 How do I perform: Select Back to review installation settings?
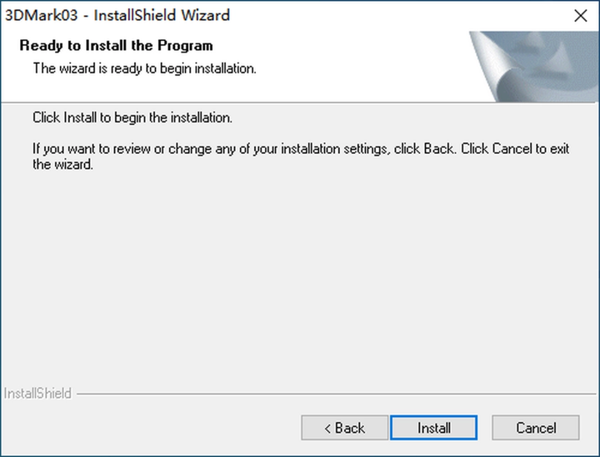tap(344, 428)
